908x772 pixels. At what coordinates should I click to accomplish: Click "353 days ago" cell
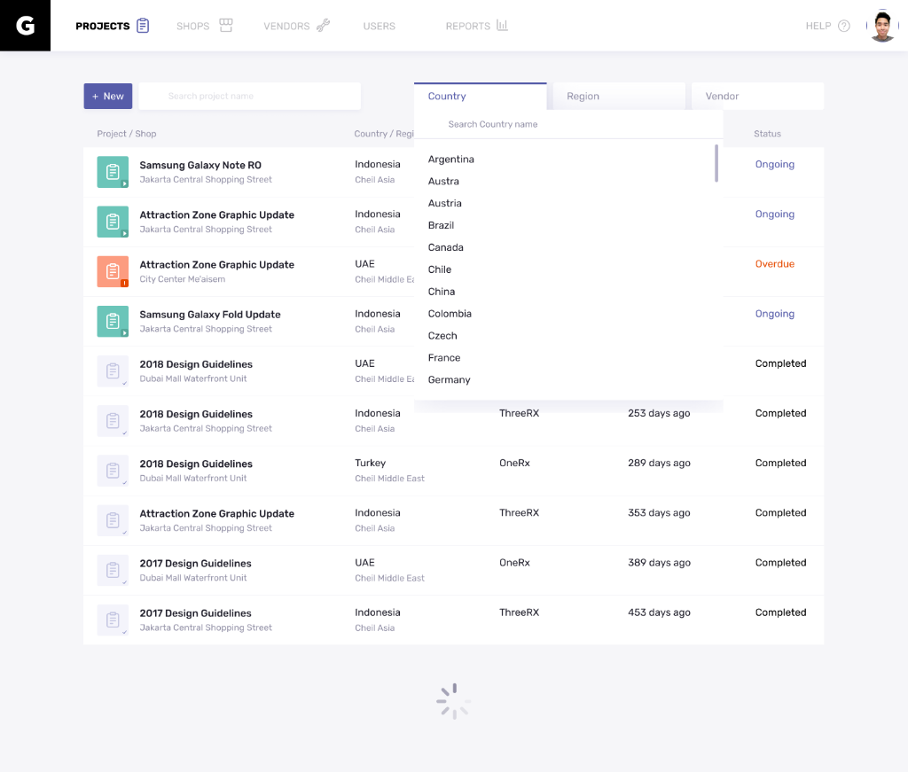pos(659,512)
